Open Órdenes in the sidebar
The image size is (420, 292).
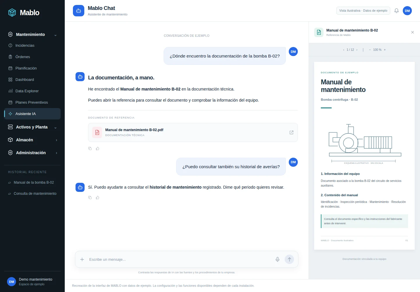(x=32, y=57)
